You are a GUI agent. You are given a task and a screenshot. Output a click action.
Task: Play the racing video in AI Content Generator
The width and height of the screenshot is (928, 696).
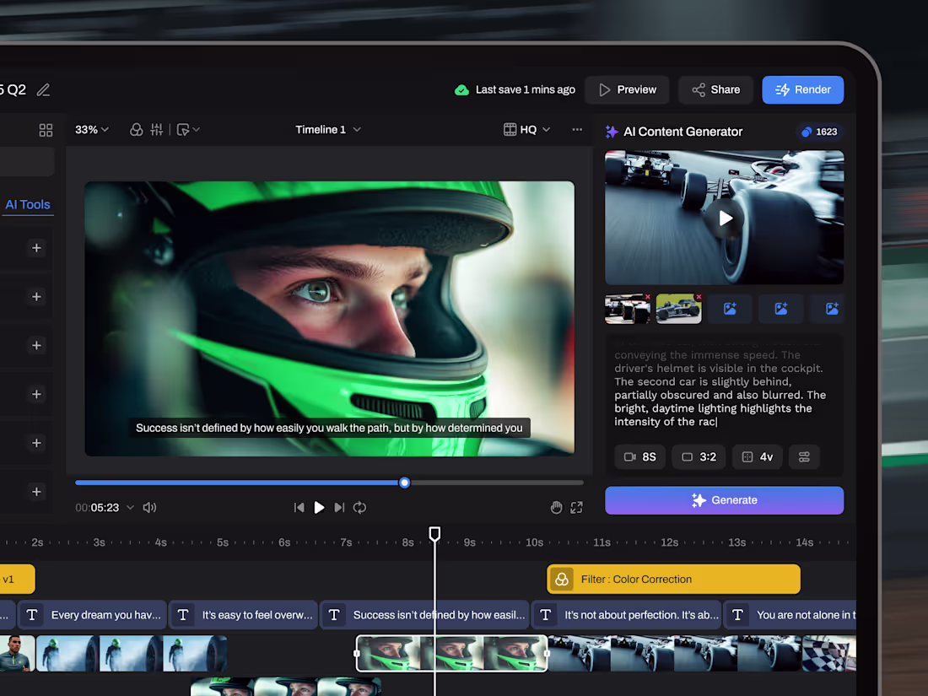724,218
